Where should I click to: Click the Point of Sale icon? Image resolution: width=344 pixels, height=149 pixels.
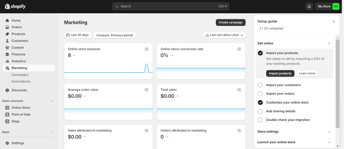point(7,115)
